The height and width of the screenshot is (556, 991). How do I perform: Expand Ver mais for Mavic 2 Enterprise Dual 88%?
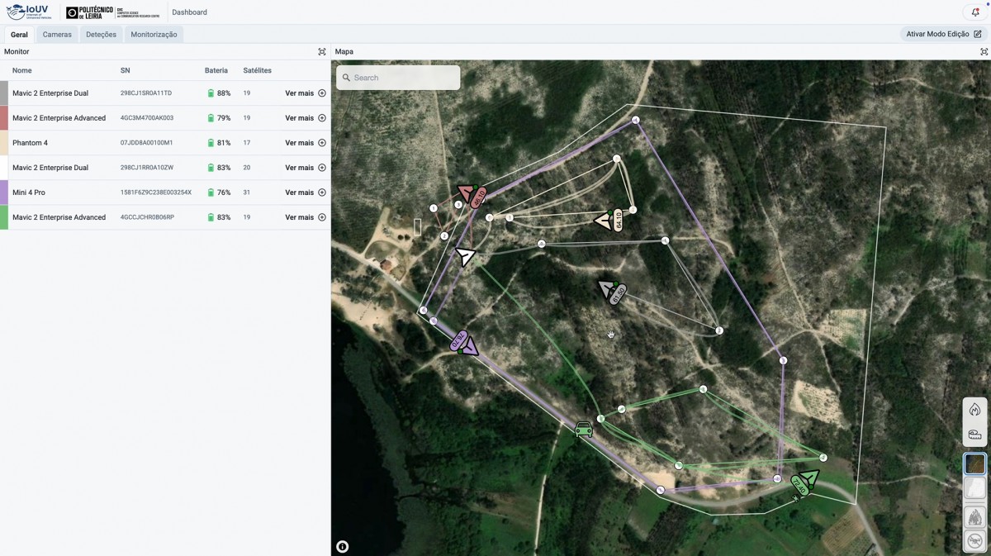(x=306, y=93)
